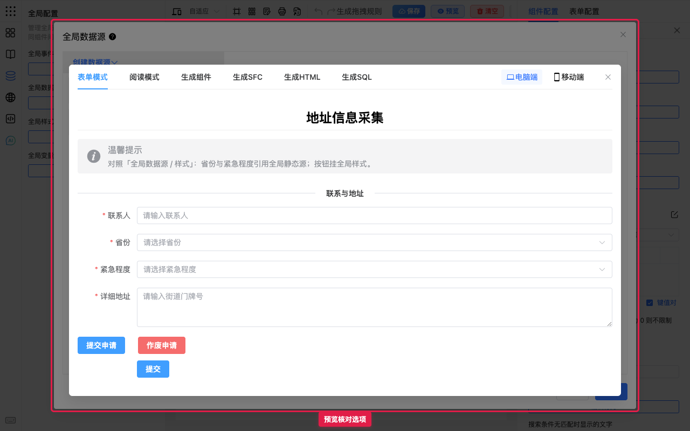Open the dropdown in right config panel

[x=657, y=235]
